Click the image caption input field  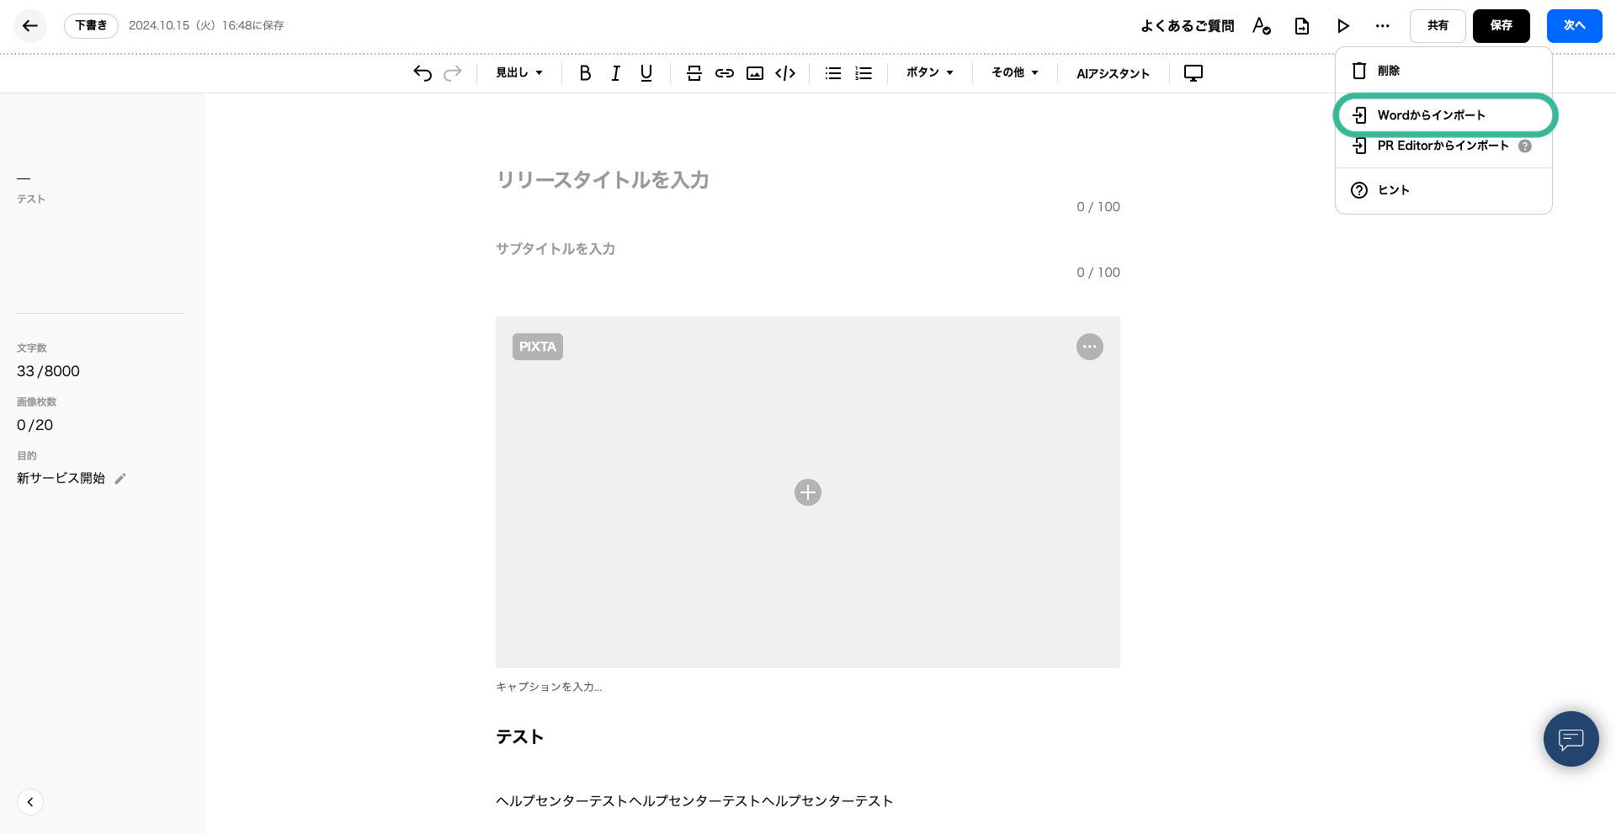(808, 687)
